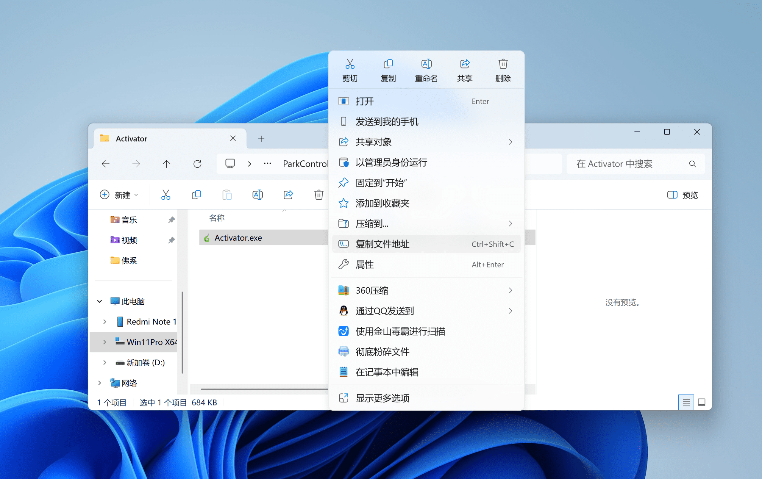Click the Refresh button in the address bar
This screenshot has width=762, height=479.
197,164
